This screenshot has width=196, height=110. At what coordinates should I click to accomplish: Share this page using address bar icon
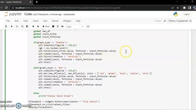[172, 8]
